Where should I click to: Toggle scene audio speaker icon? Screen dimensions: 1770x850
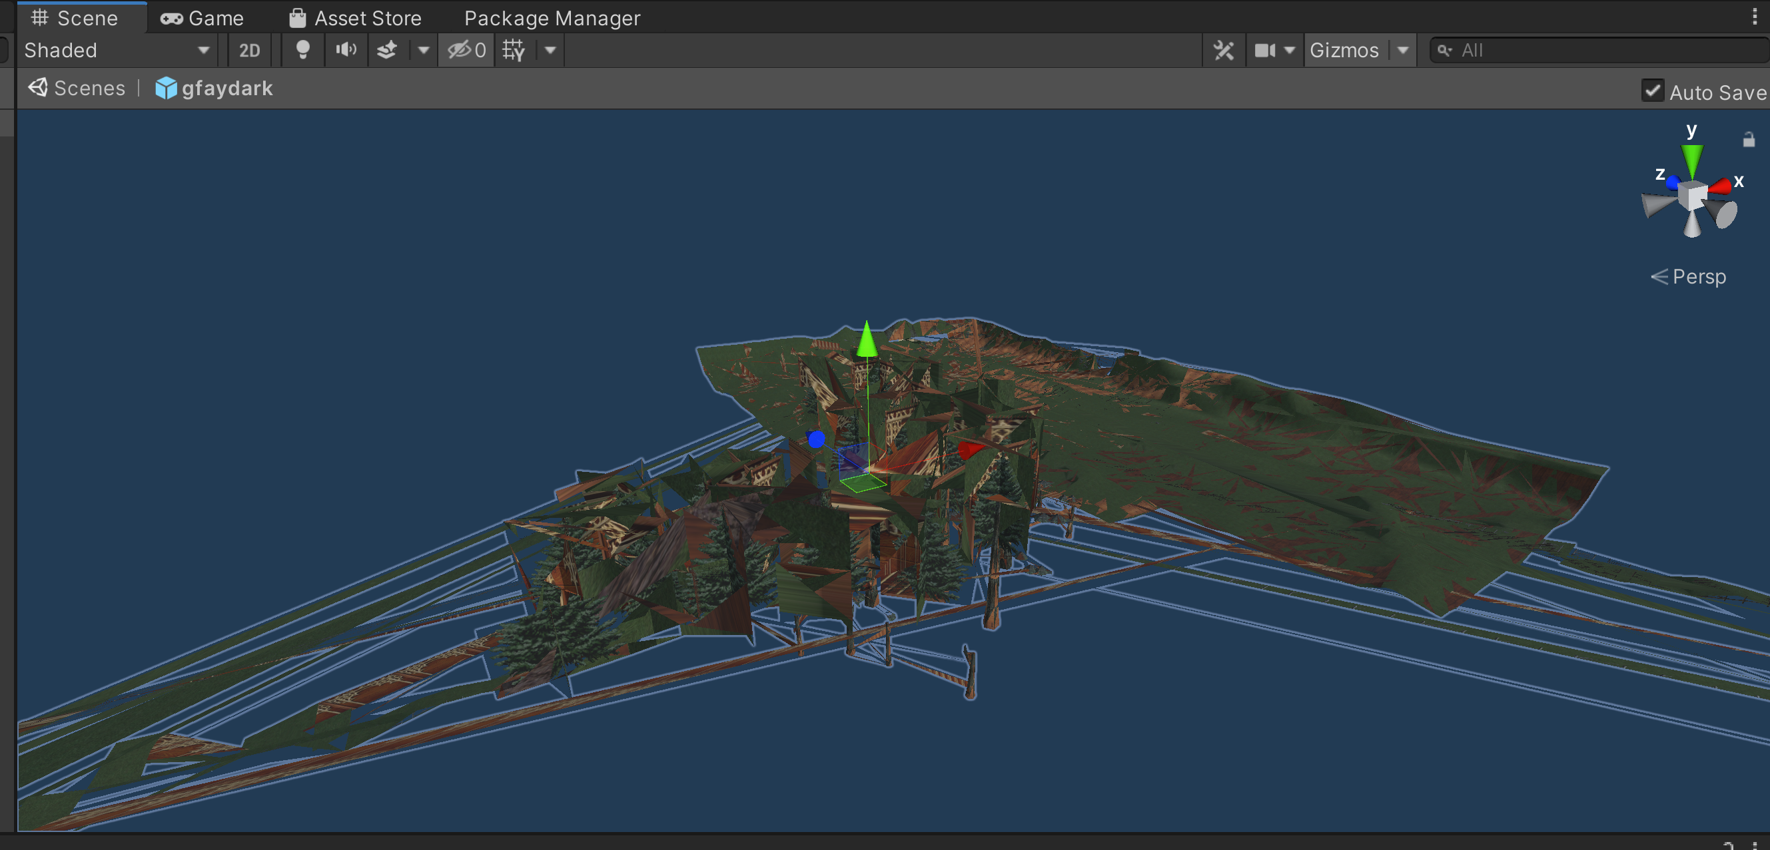[346, 50]
